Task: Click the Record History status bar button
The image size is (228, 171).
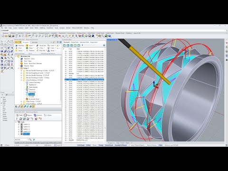Action: click(152, 145)
